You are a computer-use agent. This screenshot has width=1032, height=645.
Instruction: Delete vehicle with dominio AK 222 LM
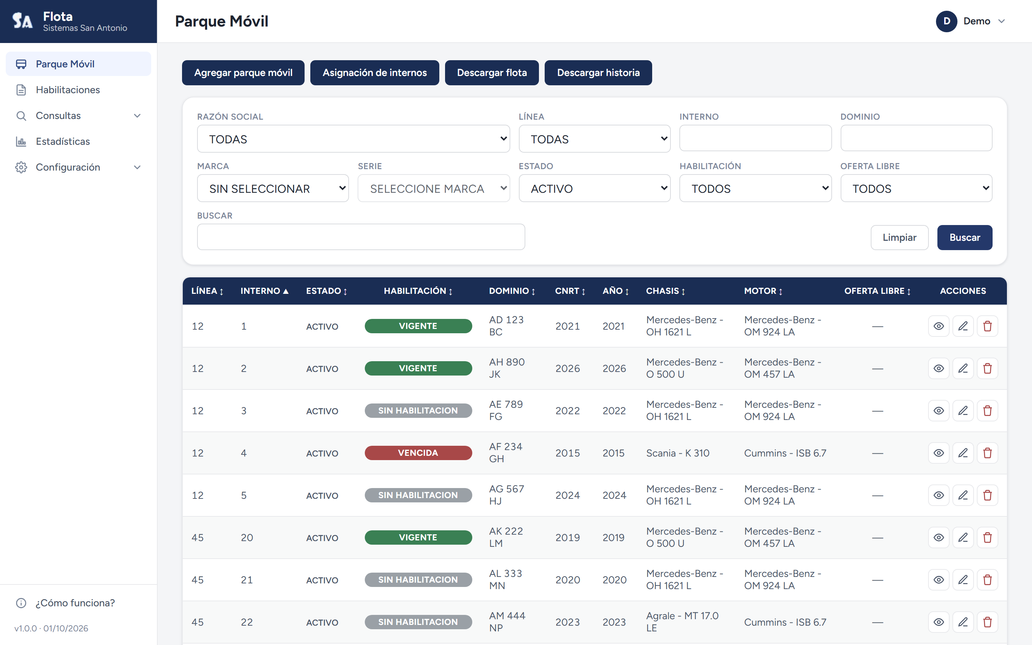987,537
